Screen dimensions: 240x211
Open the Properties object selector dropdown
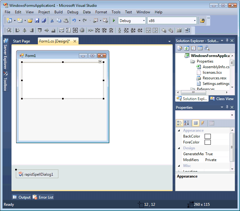(x=232, y=115)
